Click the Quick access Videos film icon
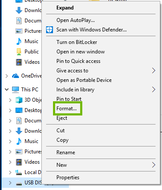This screenshot has width=162, height=190. pyautogui.click(x=19, y=62)
